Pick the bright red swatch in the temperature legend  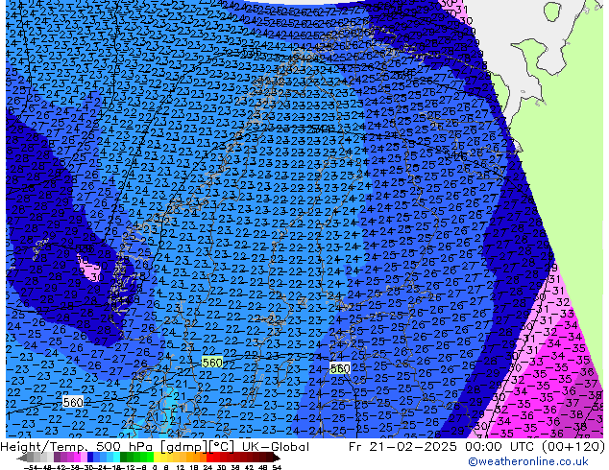click(x=209, y=457)
